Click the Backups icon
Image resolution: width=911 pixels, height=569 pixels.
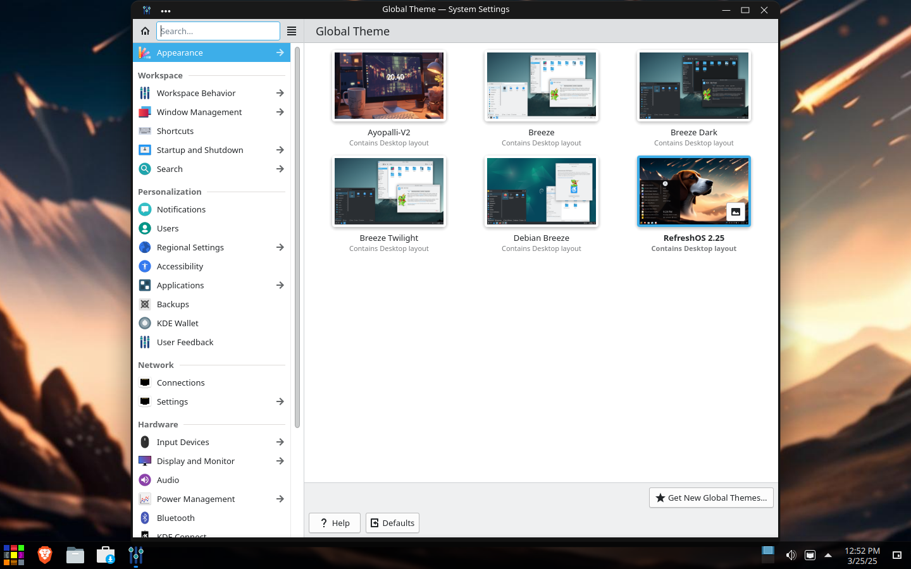pos(145,304)
